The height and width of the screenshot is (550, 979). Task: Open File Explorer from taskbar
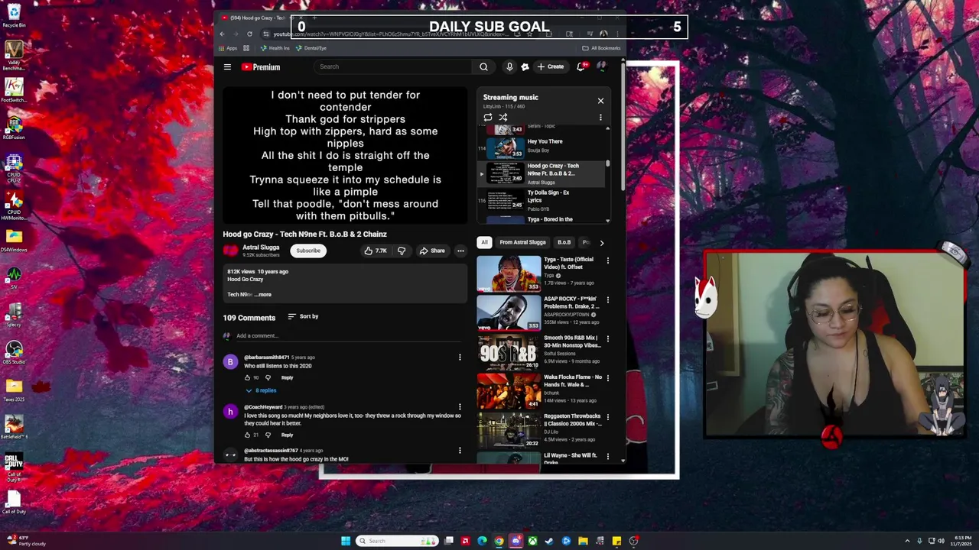(583, 541)
